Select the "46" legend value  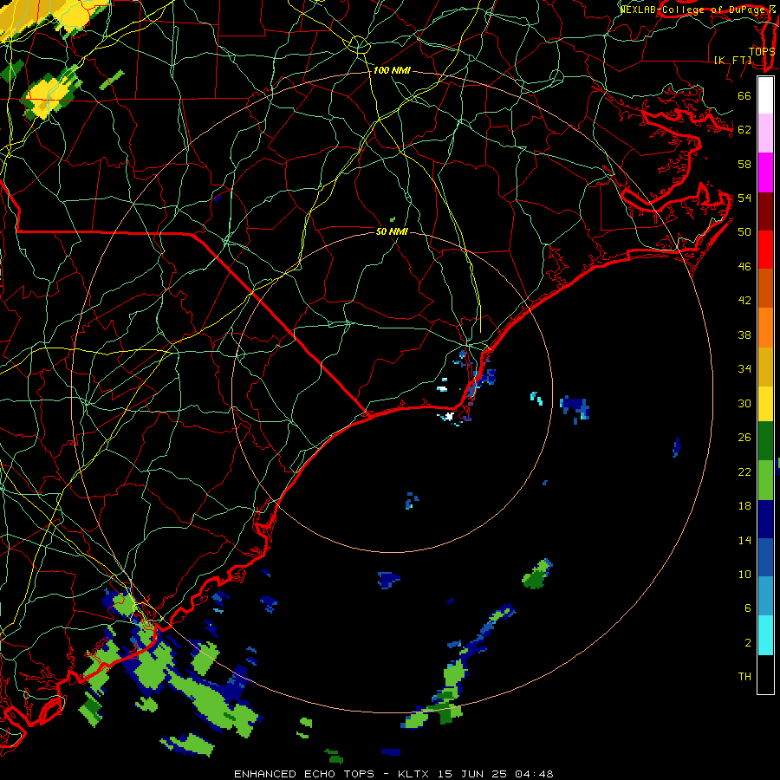[744, 266]
